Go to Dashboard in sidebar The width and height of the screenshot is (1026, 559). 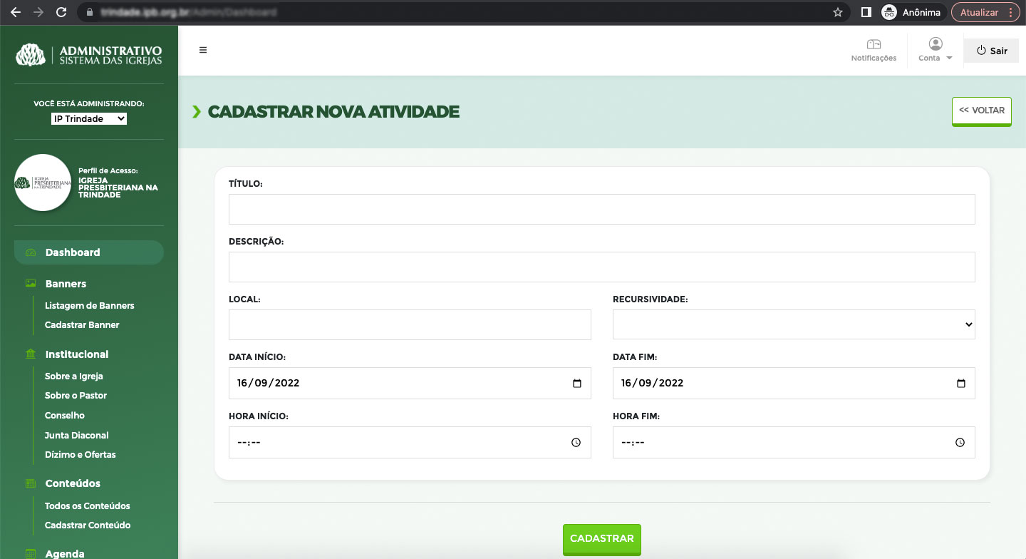coord(73,252)
